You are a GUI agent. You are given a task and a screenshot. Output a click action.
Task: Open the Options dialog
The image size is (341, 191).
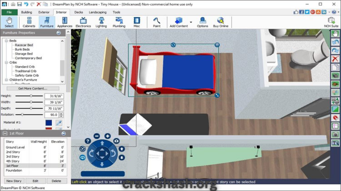coord(202,22)
